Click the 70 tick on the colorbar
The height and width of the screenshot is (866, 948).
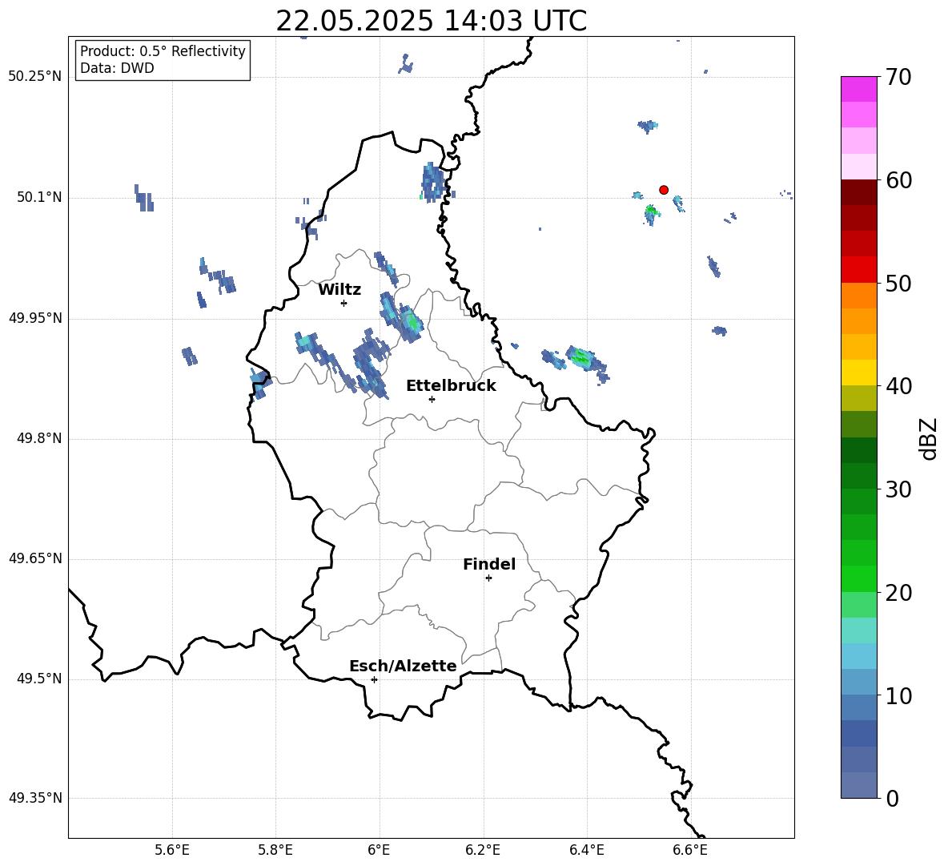(x=898, y=77)
